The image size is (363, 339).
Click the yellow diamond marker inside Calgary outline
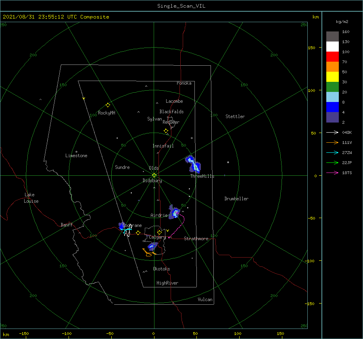click(x=159, y=232)
